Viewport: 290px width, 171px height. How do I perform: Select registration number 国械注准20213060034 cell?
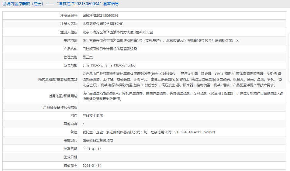point(100,15)
